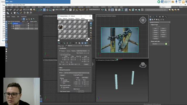Viewport: 187px width, 105px height.
Task: Click Show Shaded Material in Viewport icon
Action: coord(82,43)
